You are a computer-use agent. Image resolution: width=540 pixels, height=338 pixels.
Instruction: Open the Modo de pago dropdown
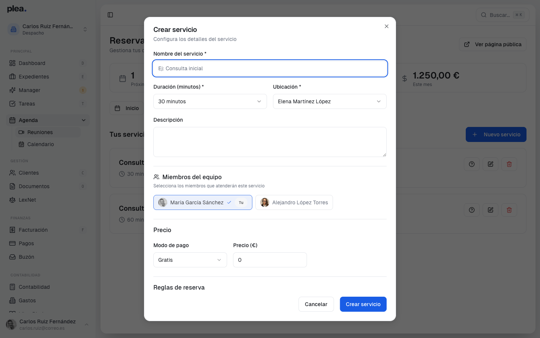pyautogui.click(x=190, y=260)
